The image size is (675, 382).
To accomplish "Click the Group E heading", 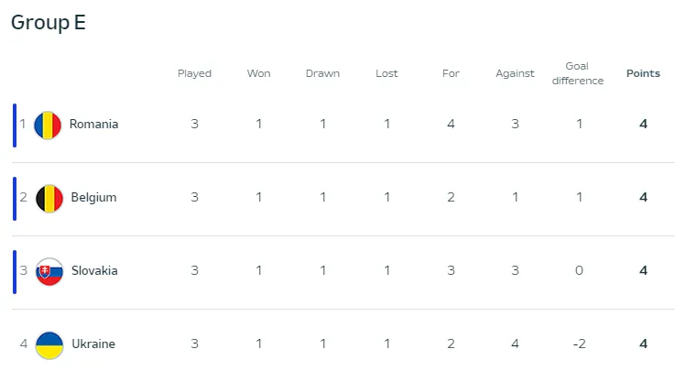I will (49, 23).
